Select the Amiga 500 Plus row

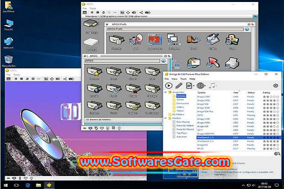click(x=238, y=111)
